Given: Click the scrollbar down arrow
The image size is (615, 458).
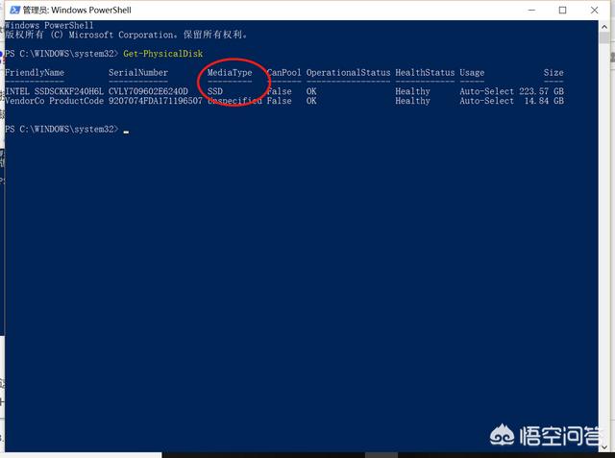Looking at the screenshot, I should (604, 446).
